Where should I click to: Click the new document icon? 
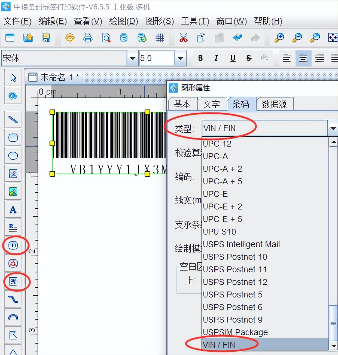10,38
